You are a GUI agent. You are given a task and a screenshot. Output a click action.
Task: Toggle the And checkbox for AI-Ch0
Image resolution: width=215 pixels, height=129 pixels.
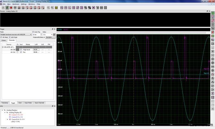[x=21, y=50]
